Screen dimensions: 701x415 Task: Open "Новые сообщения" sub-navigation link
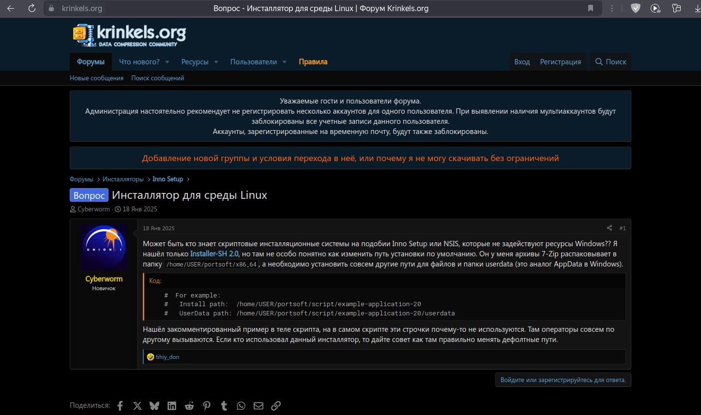[x=96, y=78]
